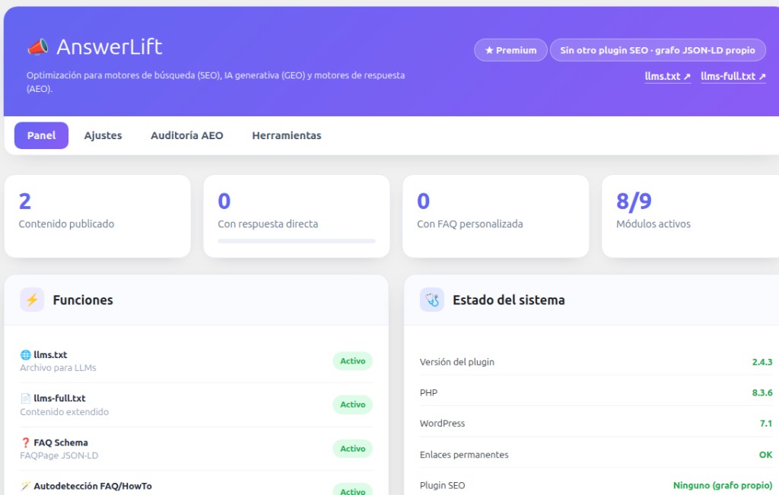This screenshot has height=495, width=779.
Task: Open the Panel tab
Action: (41, 135)
